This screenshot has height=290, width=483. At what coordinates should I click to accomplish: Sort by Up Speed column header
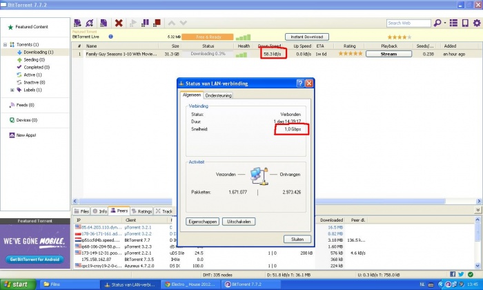pyautogui.click(x=302, y=46)
